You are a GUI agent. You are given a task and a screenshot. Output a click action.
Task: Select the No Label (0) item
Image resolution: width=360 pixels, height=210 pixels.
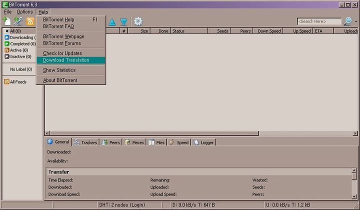tap(21, 69)
